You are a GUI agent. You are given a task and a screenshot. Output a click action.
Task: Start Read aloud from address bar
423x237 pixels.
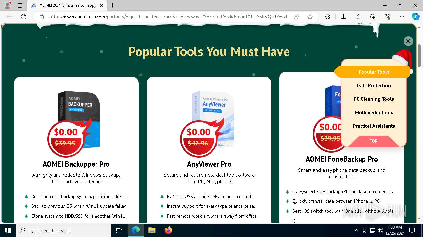pos(297,17)
